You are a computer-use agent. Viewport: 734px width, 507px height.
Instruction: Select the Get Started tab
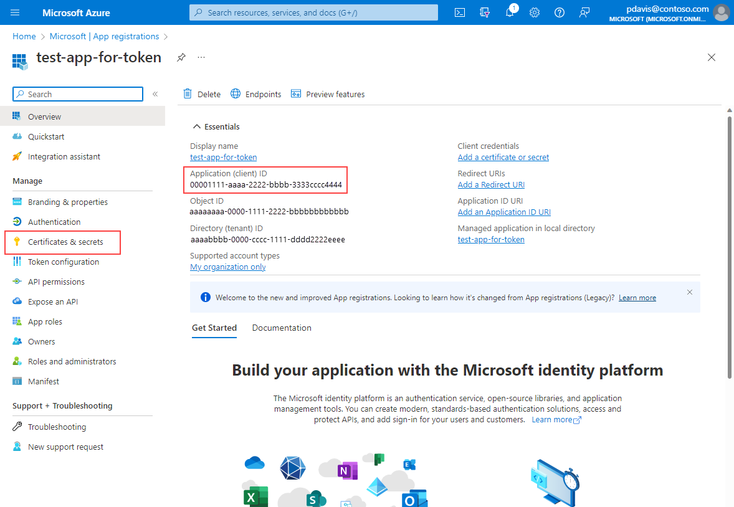tap(214, 328)
